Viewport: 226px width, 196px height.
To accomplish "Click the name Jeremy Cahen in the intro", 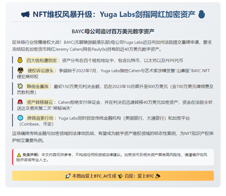I will pos(68,49).
